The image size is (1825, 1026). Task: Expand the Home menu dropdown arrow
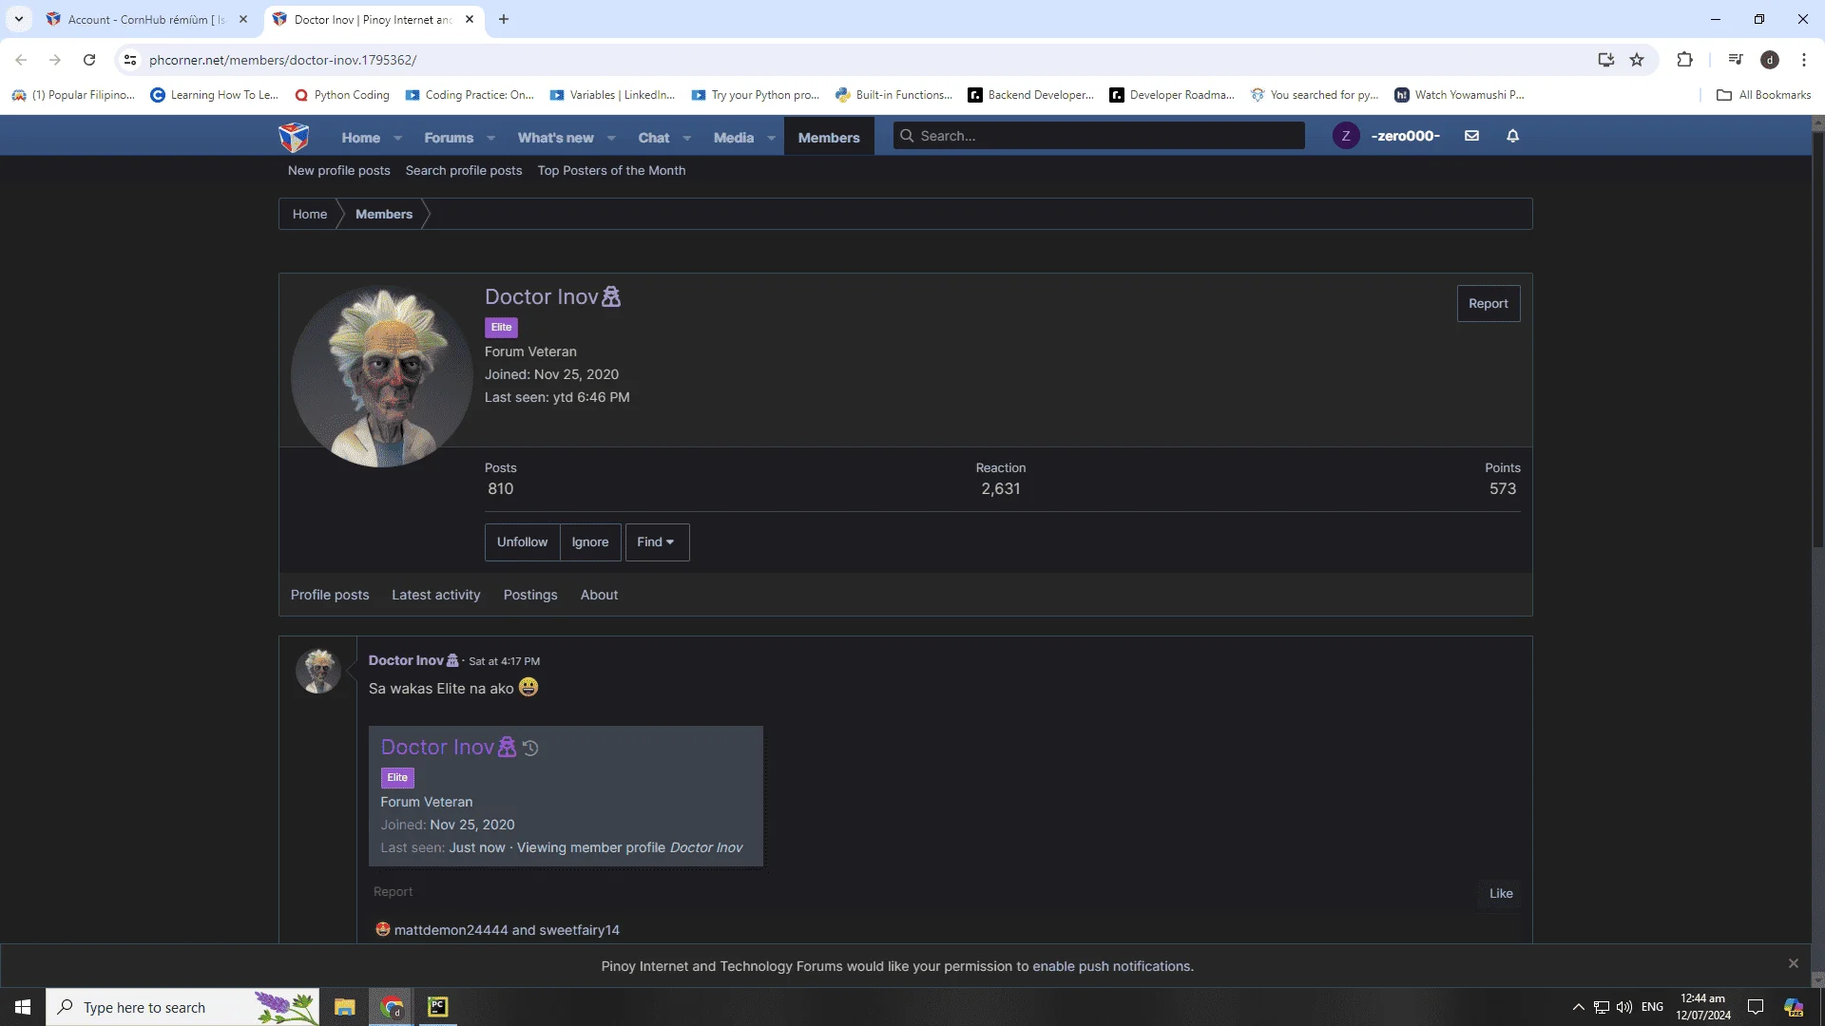[397, 138]
